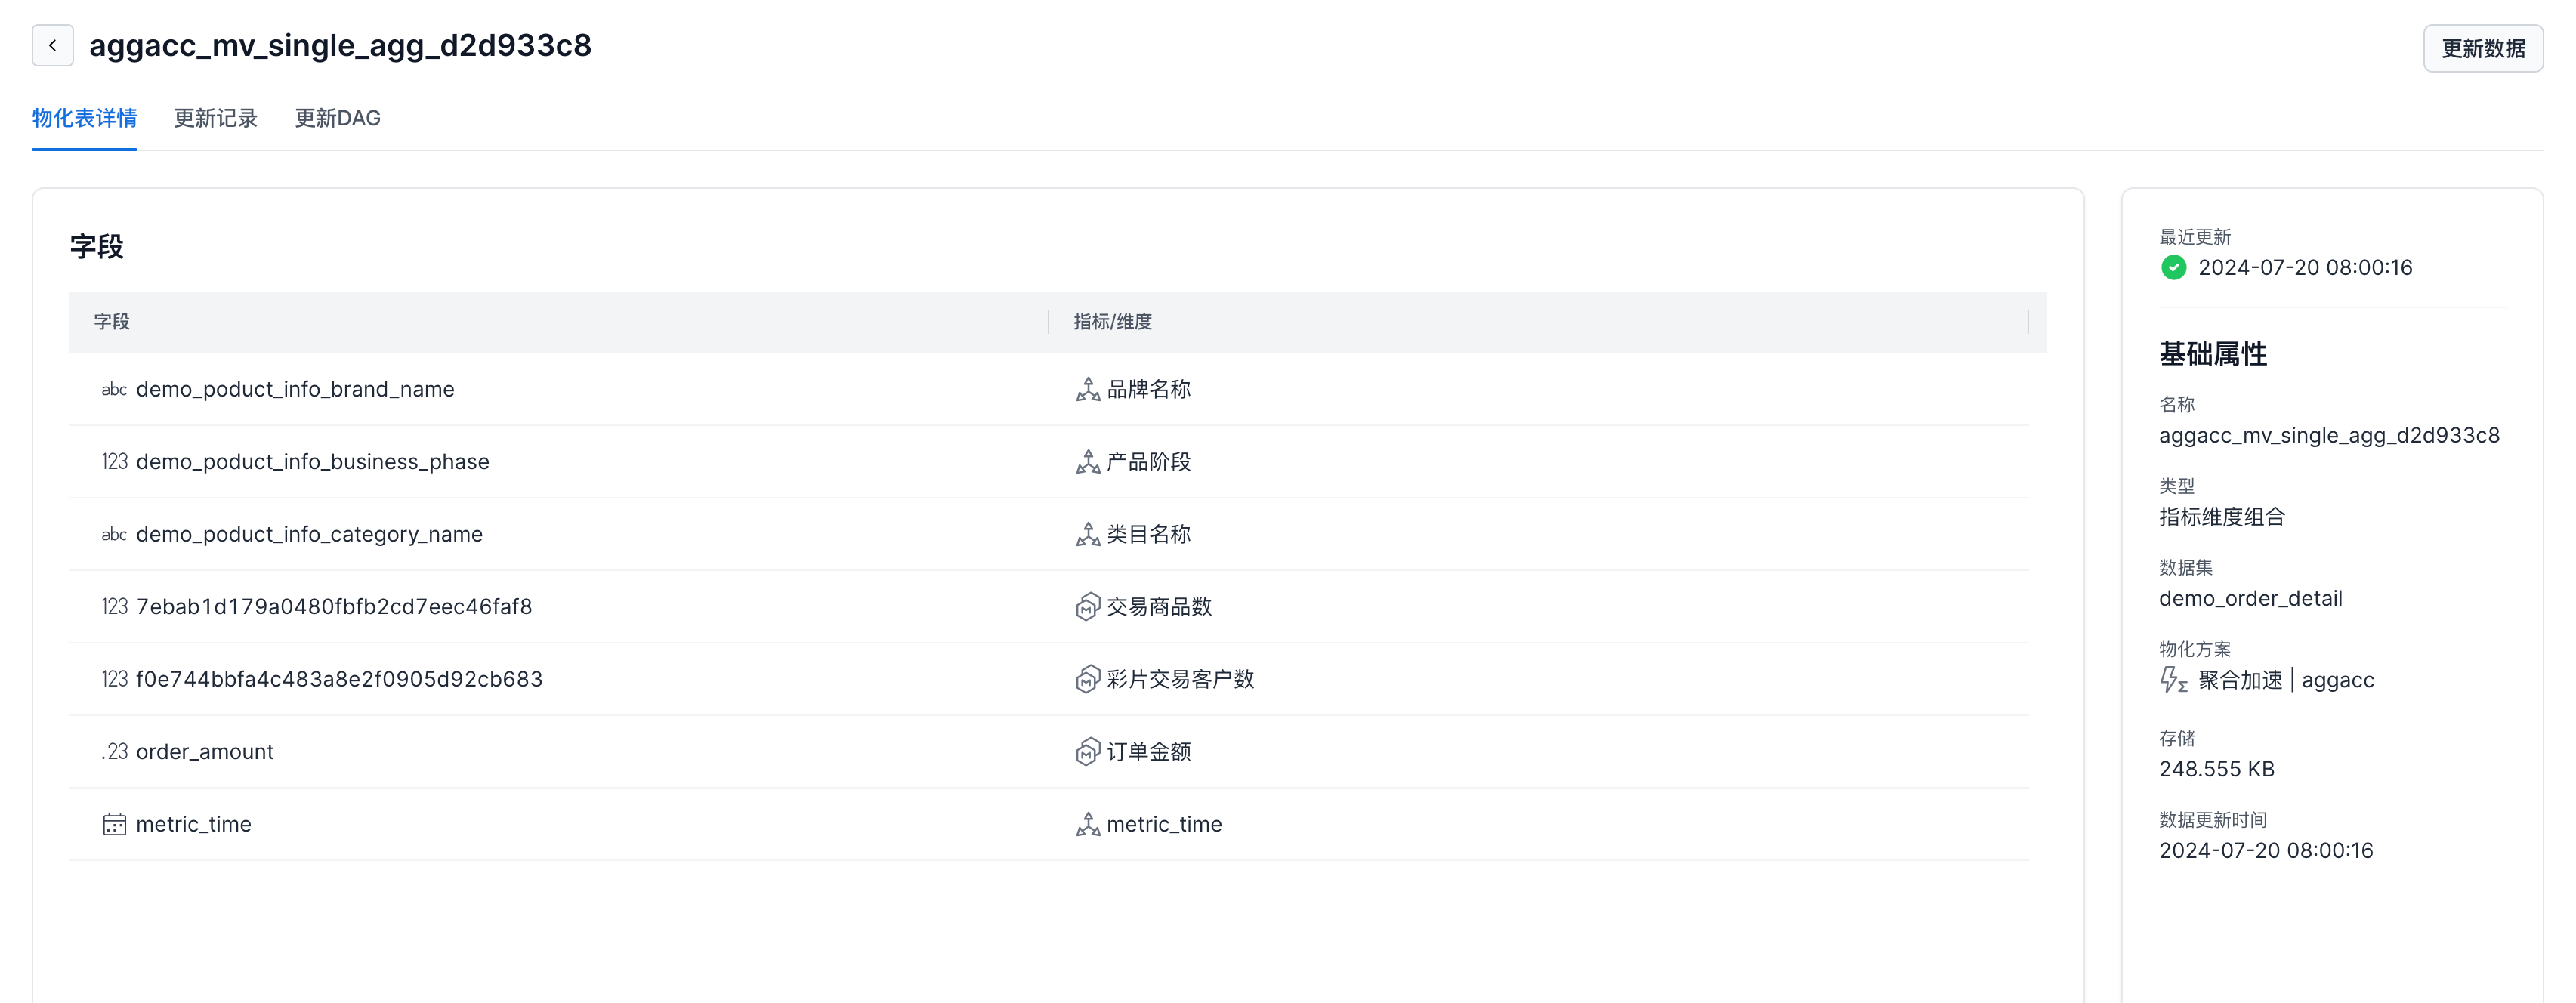Click the demo_order_detail dataset name

click(2250, 598)
